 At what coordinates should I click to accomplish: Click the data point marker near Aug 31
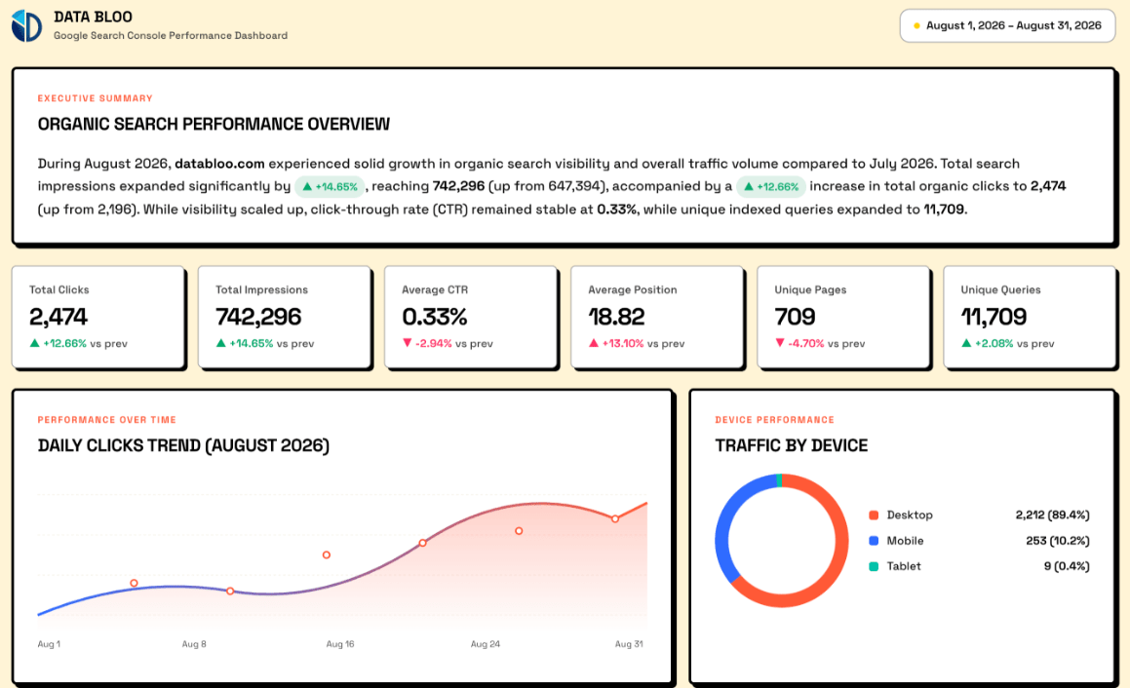(615, 518)
